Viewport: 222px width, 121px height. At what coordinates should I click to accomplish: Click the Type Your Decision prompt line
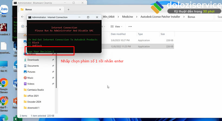(x=41, y=51)
